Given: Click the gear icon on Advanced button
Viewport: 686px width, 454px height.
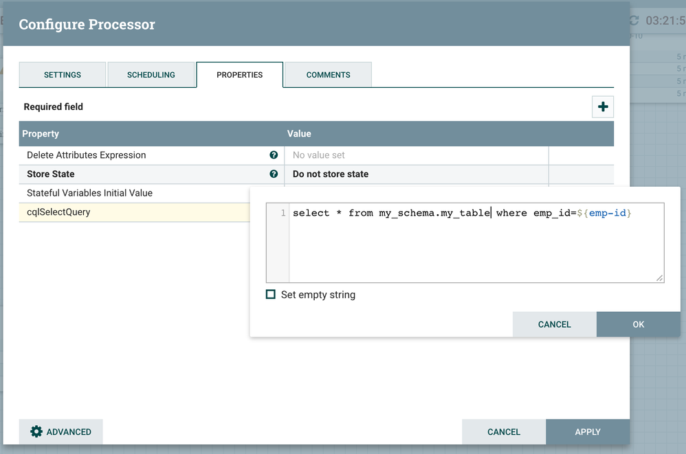Looking at the screenshot, I should tap(36, 432).
